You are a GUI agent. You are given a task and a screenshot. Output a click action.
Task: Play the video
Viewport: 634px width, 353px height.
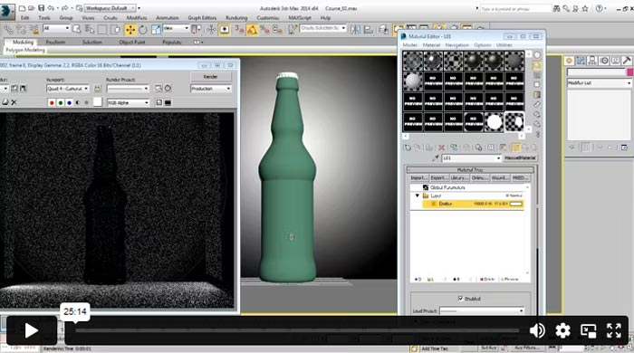click(32, 330)
